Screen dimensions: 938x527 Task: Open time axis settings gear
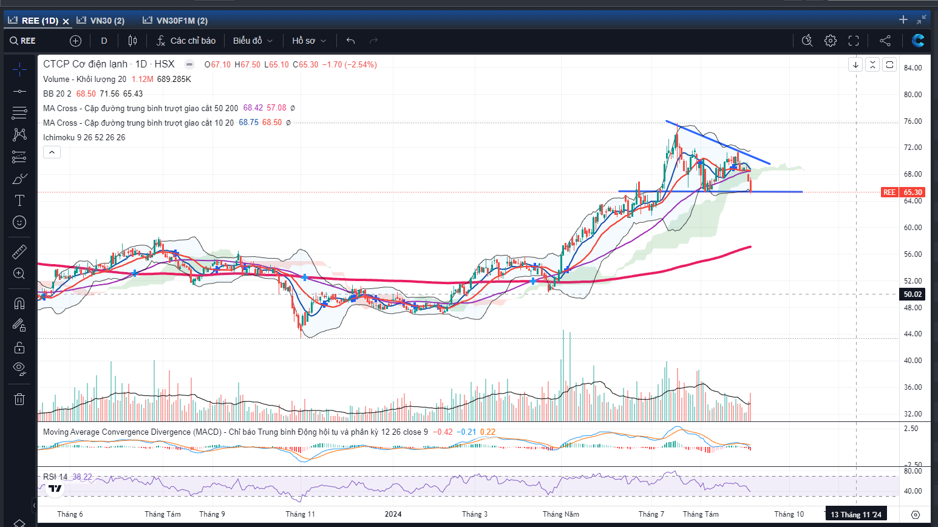[916, 514]
